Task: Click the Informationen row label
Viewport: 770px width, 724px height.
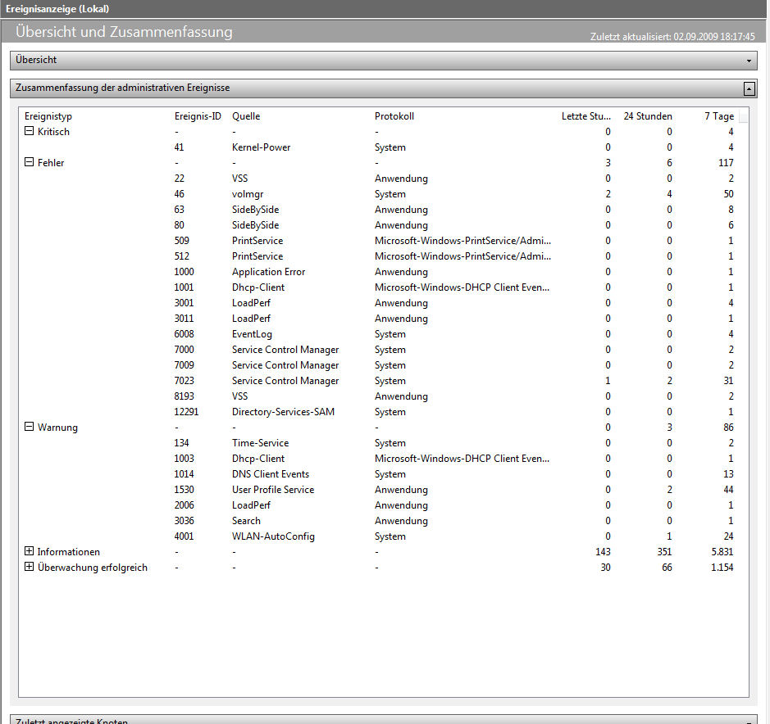Action: 68,552
